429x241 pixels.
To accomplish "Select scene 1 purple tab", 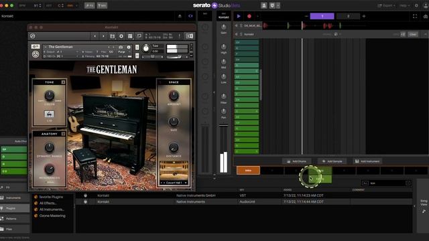I will [322, 16].
